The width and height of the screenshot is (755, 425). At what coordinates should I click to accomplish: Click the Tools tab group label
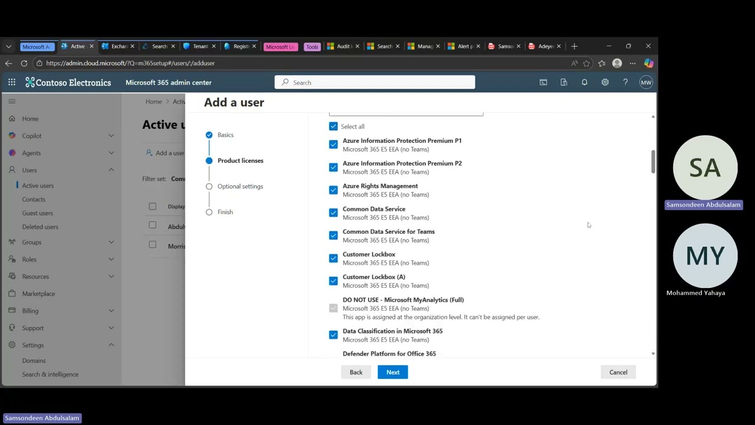(312, 47)
